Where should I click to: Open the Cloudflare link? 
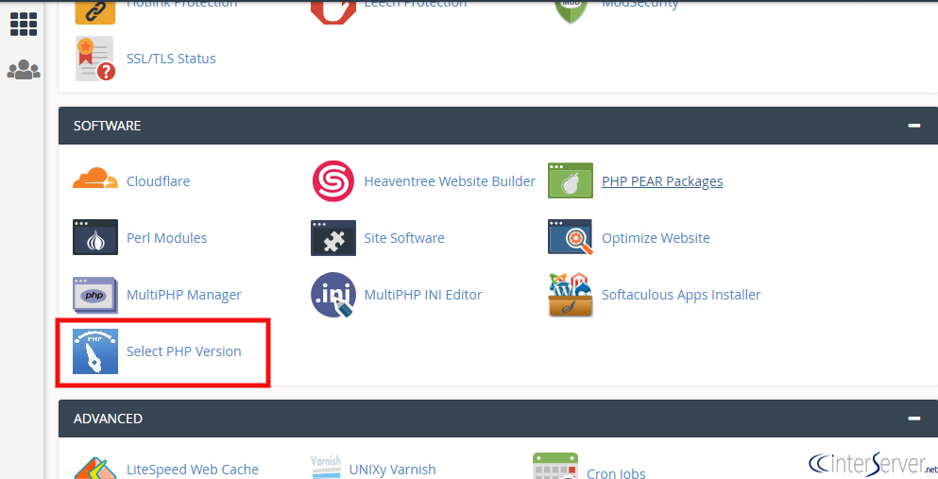coord(158,181)
